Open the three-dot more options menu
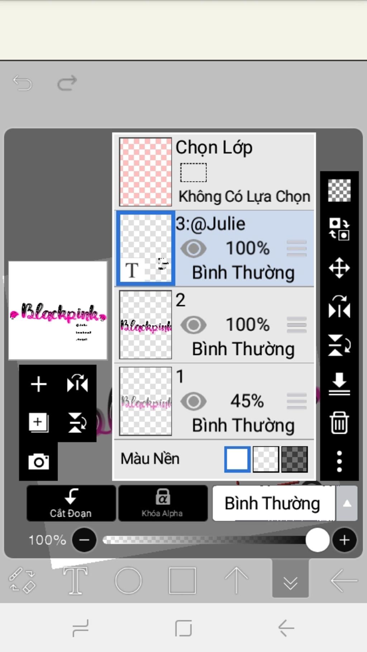This screenshot has width=367, height=652. [x=339, y=461]
